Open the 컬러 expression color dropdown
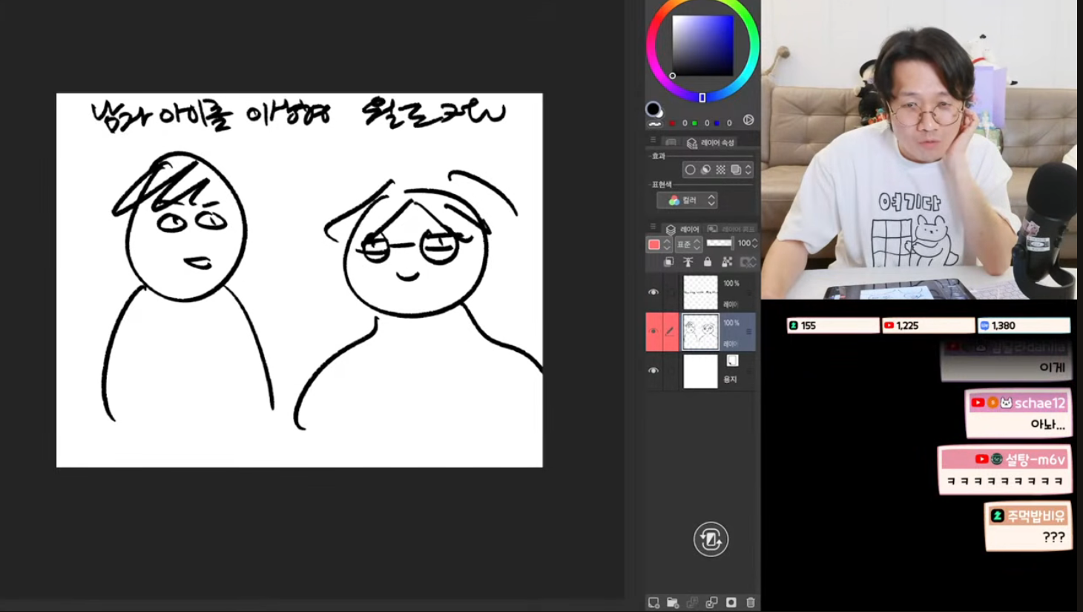The image size is (1083, 612). coord(687,200)
